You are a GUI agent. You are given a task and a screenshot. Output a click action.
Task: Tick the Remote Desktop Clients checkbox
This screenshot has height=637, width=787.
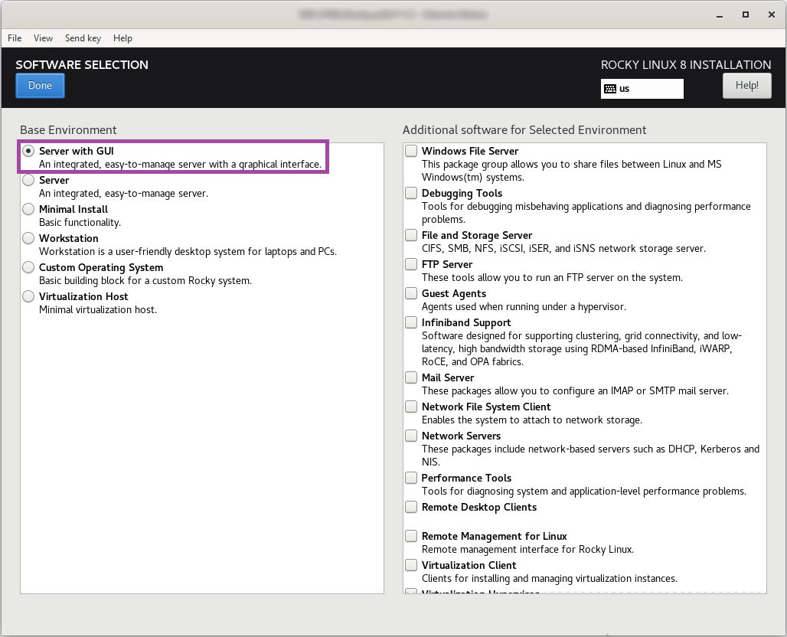point(411,507)
